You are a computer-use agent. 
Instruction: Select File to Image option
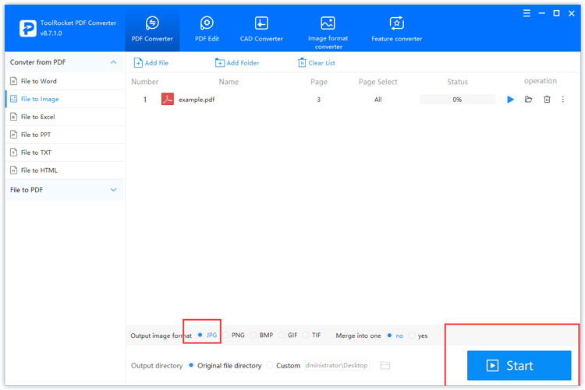coord(66,99)
